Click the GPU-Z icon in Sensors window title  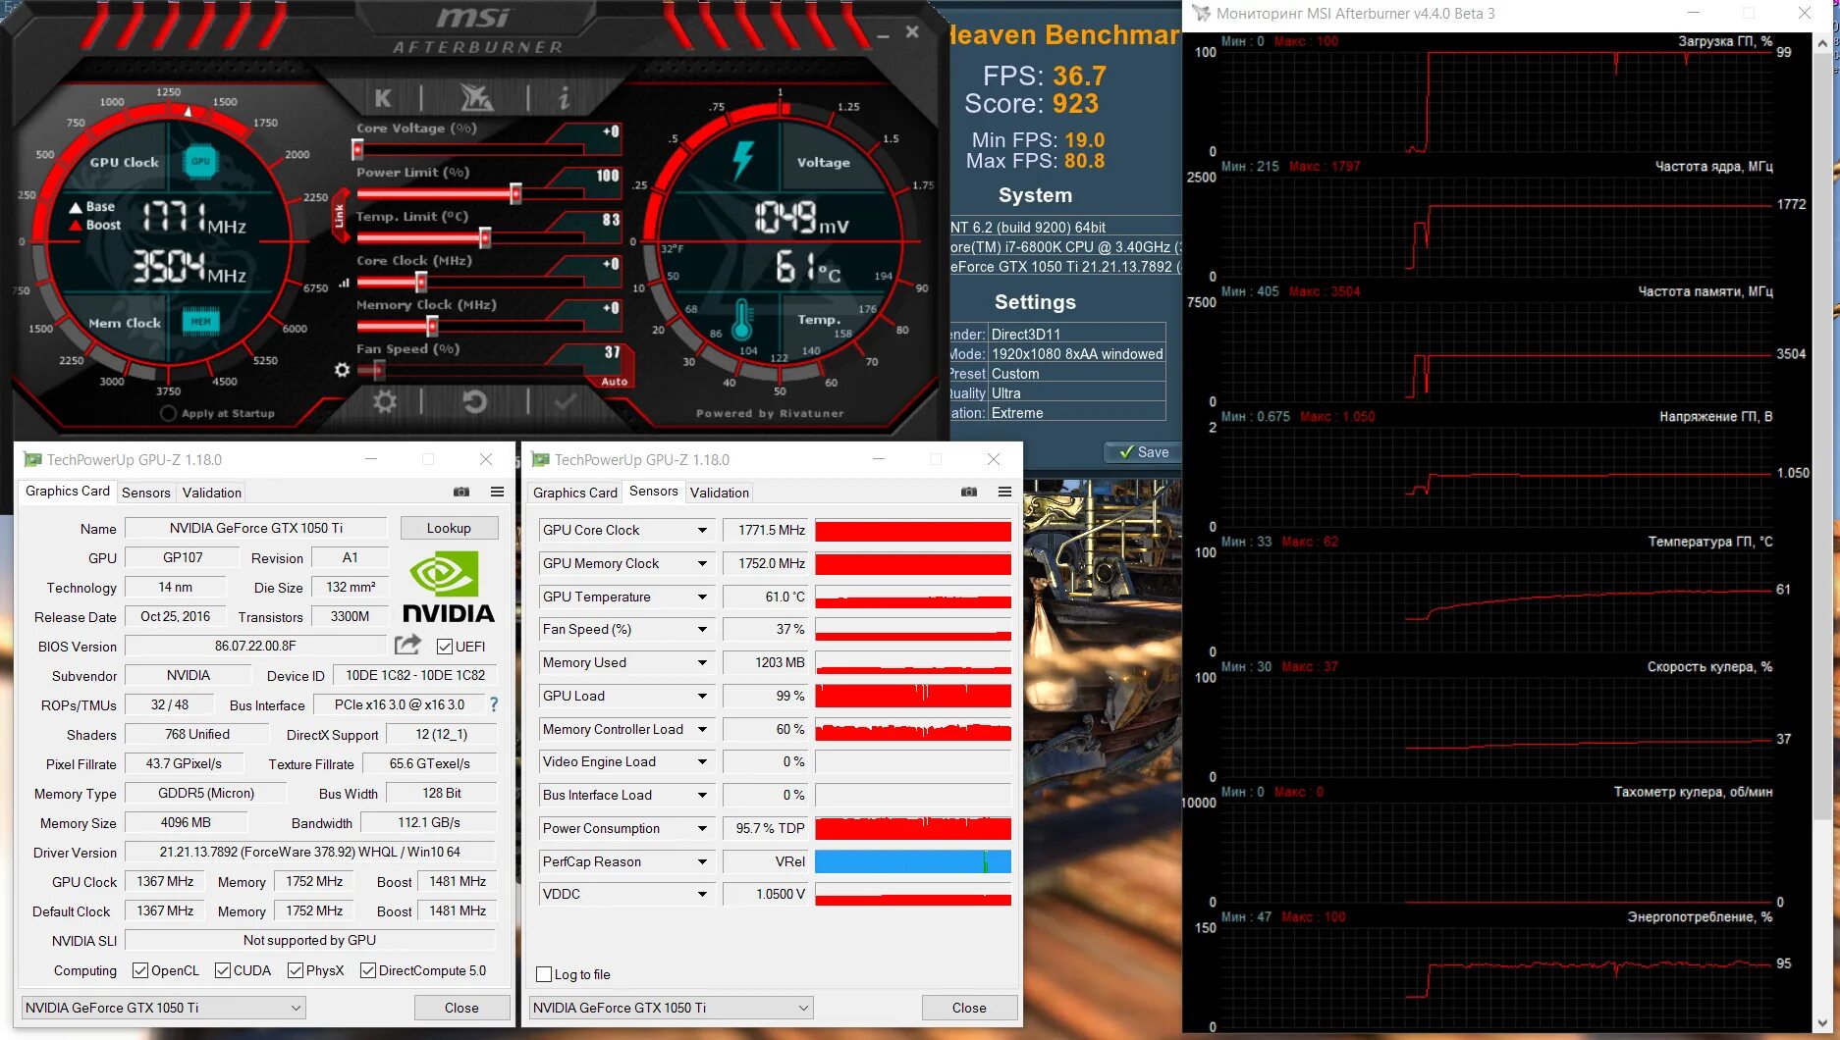[540, 459]
